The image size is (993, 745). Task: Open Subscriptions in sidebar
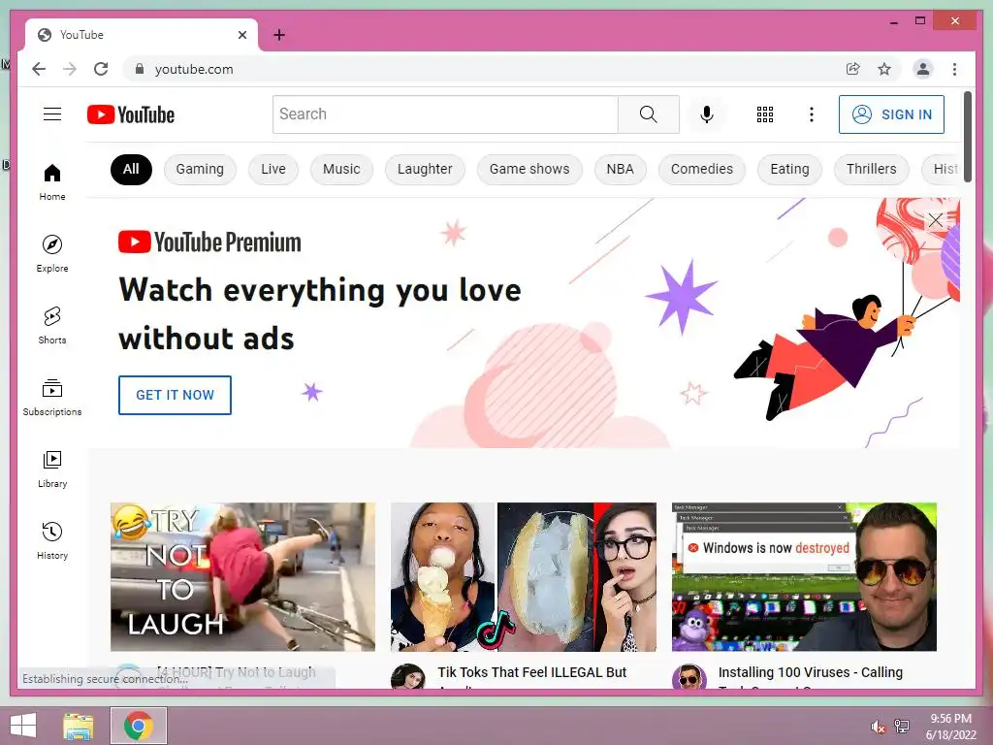52,397
